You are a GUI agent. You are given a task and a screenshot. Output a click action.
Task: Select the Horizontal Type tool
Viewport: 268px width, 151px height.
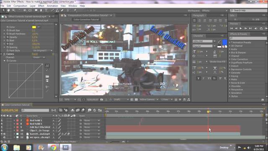(x=46, y=10)
